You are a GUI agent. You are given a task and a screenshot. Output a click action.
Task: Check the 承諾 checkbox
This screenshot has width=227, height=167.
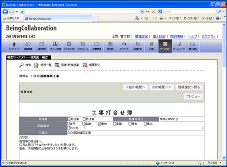[x=114, y=124]
